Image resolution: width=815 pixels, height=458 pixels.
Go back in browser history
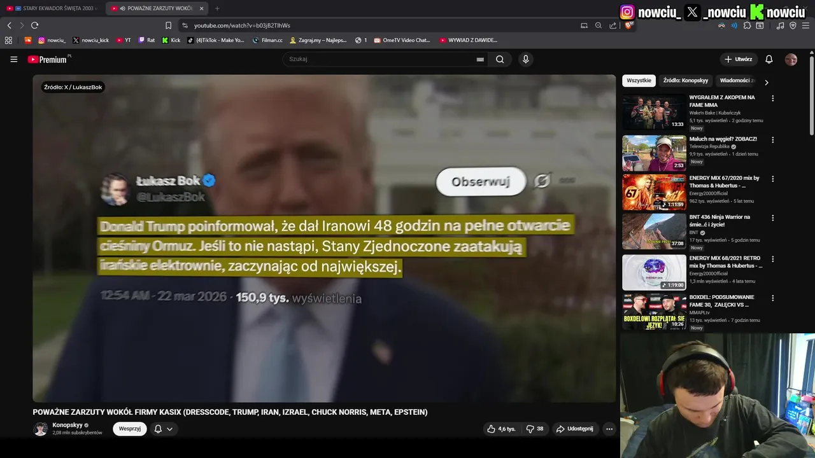click(9, 25)
